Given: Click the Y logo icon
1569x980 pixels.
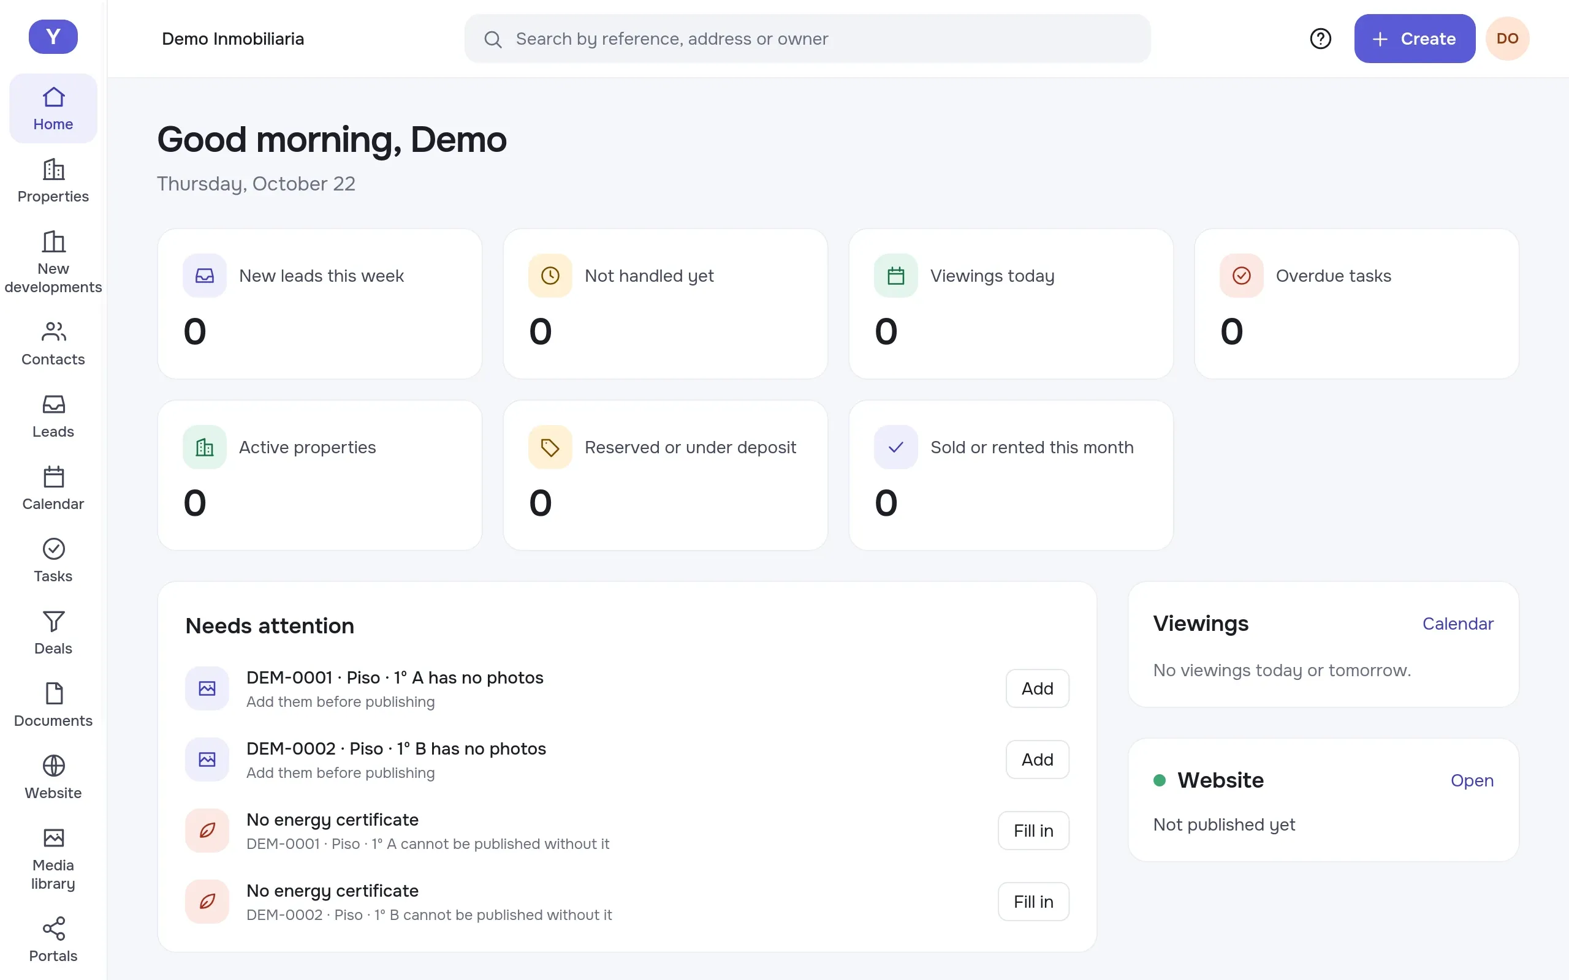Looking at the screenshot, I should pyautogui.click(x=53, y=37).
